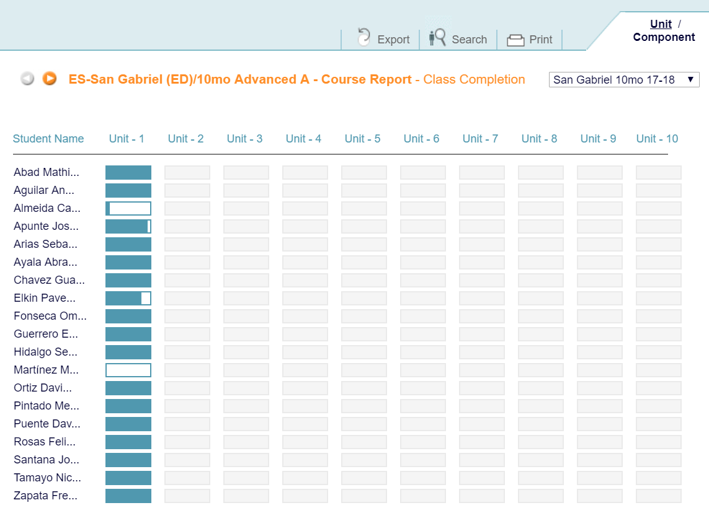The width and height of the screenshot is (709, 526).
Task: Switch to the Component view tab
Action: [x=664, y=37]
